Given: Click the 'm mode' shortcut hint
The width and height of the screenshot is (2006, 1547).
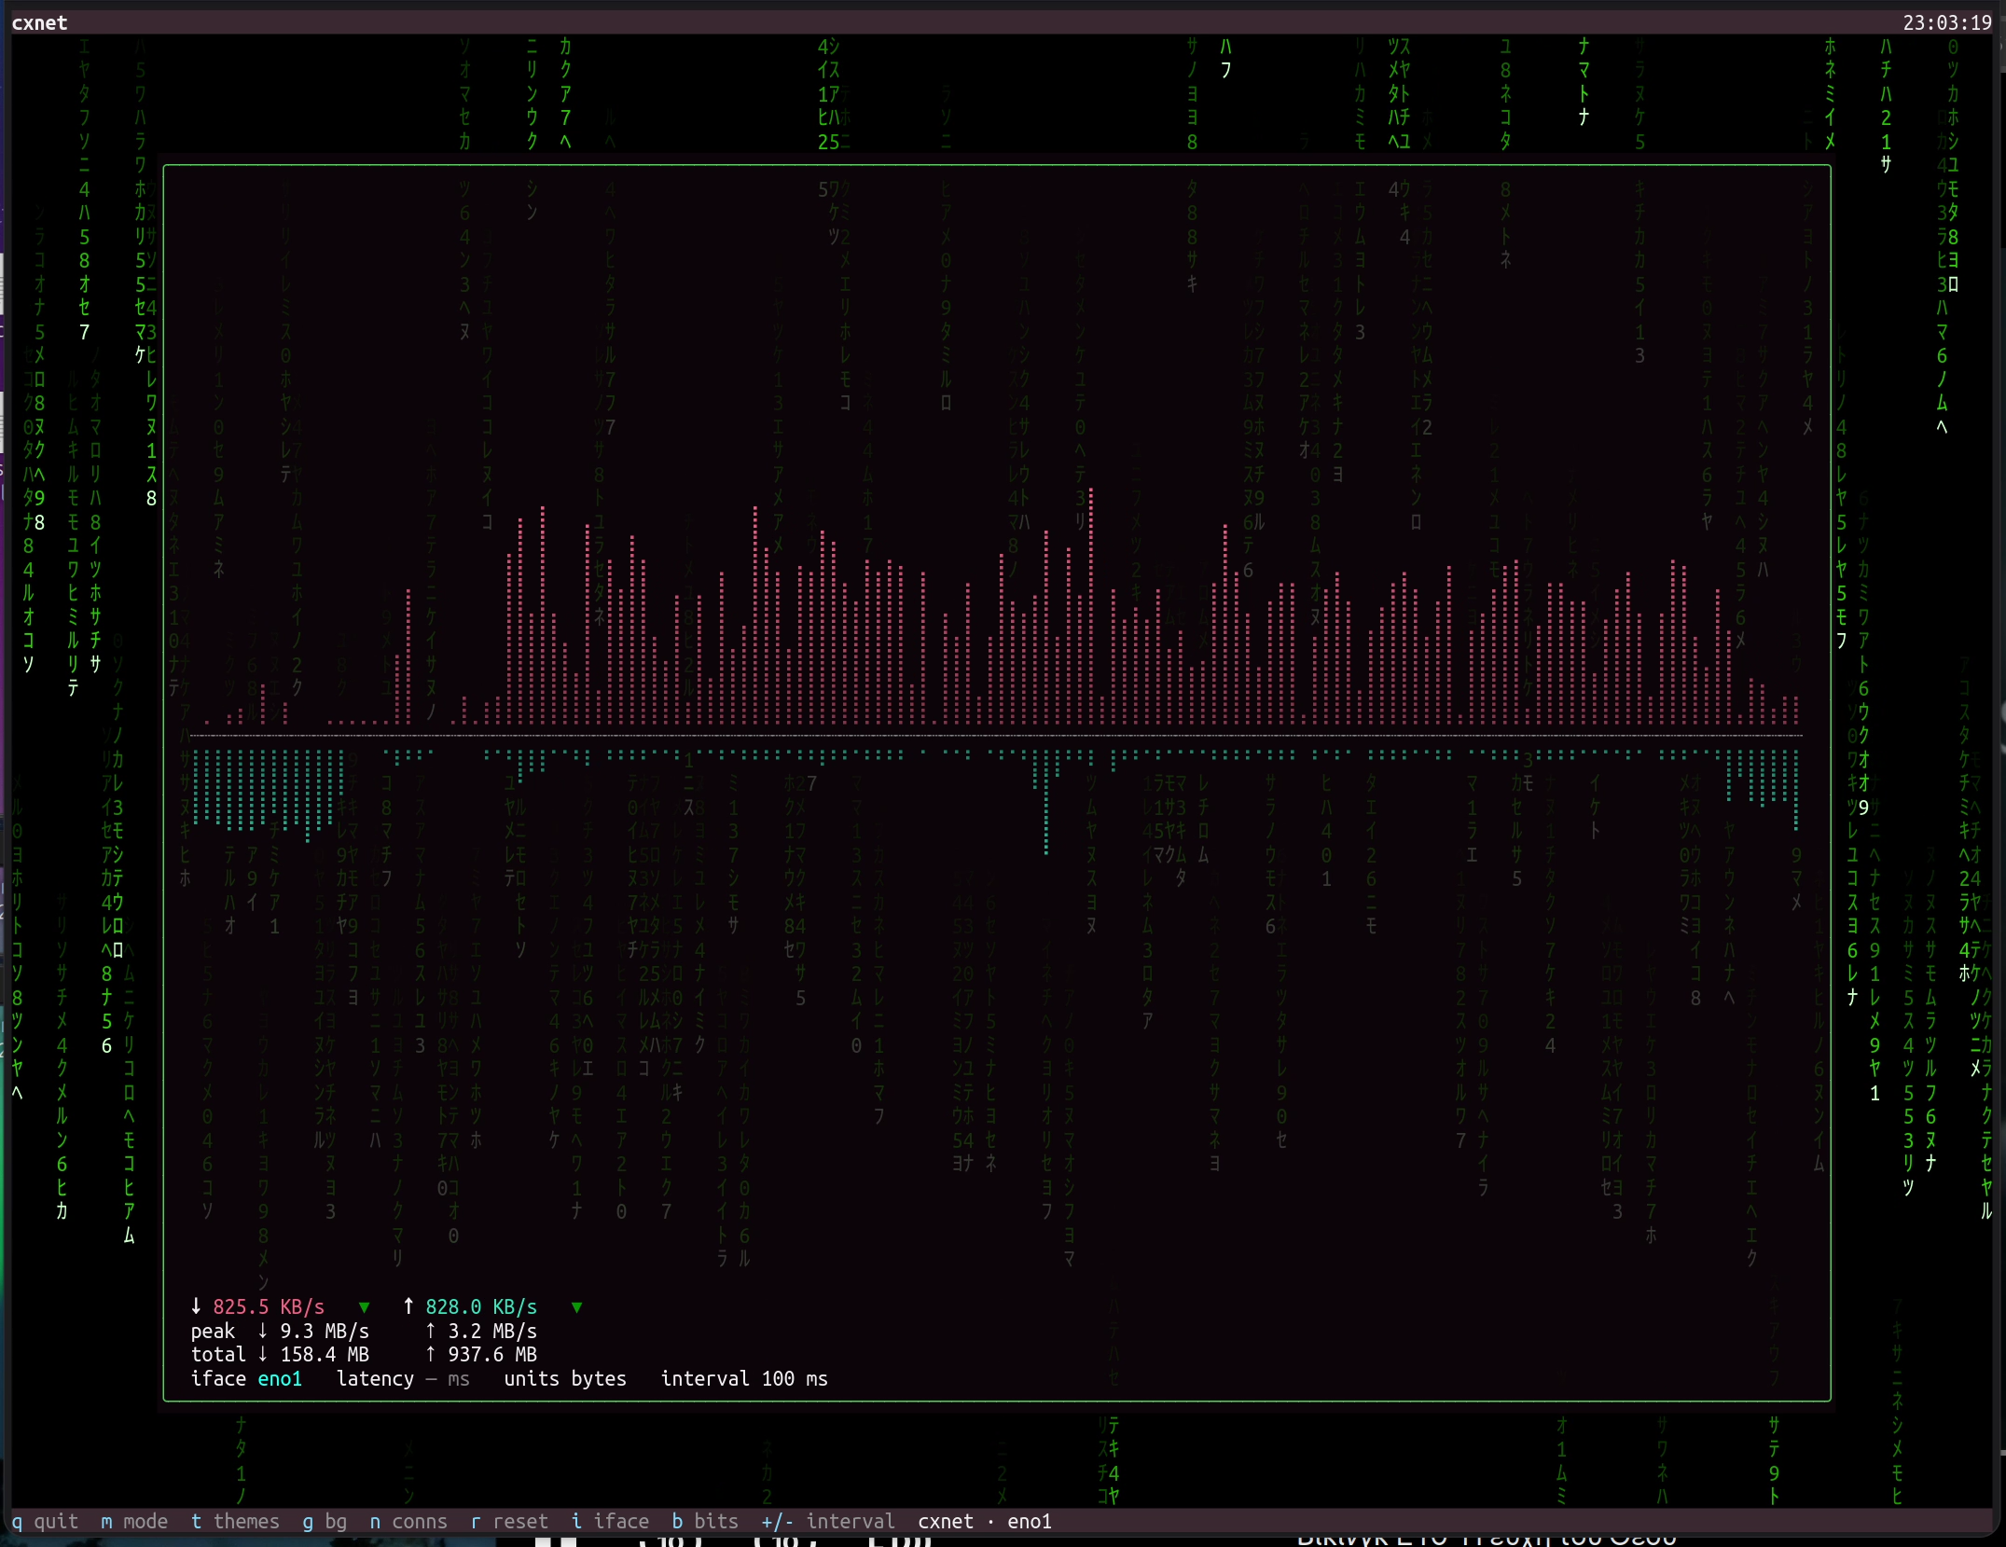Looking at the screenshot, I should [134, 1521].
